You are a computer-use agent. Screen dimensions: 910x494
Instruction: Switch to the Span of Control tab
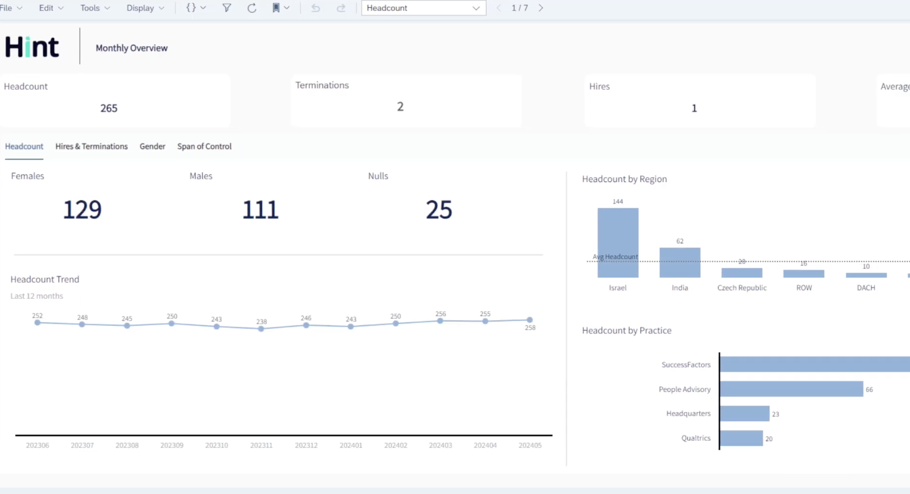(204, 146)
